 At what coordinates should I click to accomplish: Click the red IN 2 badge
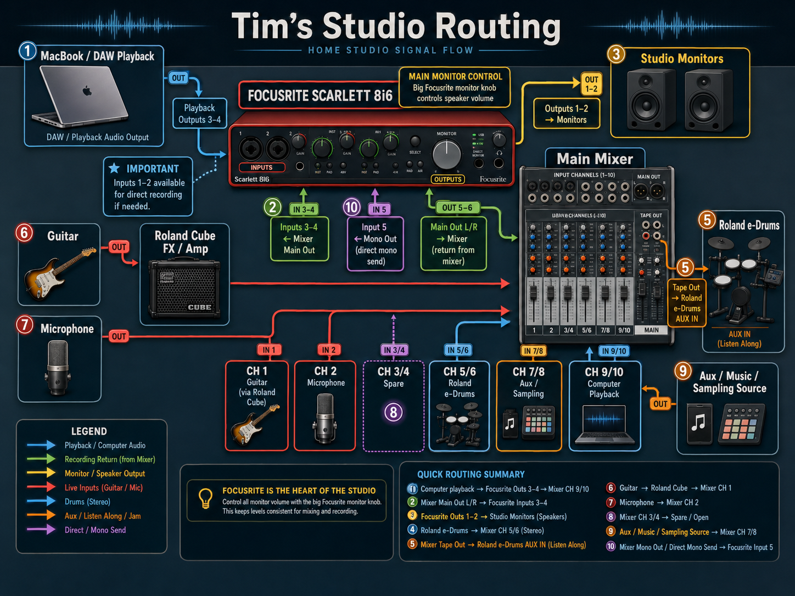coord(328,350)
